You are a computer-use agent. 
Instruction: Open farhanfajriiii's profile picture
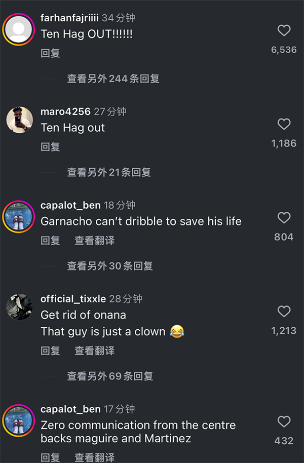[x=19, y=28]
